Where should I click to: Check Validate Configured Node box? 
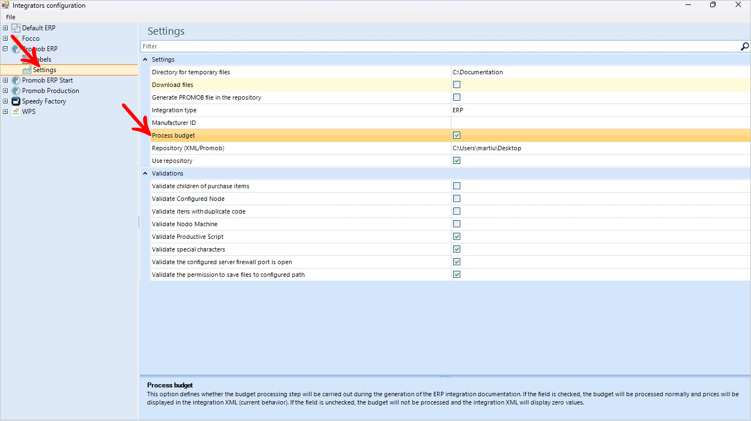456,199
